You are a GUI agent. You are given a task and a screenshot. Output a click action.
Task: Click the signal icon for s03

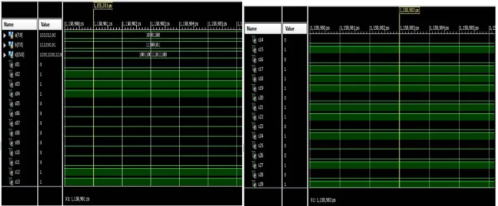click(x=11, y=84)
